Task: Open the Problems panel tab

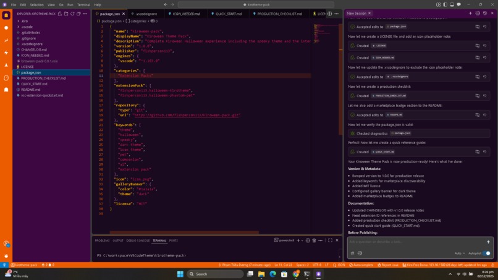Action: coord(102,240)
